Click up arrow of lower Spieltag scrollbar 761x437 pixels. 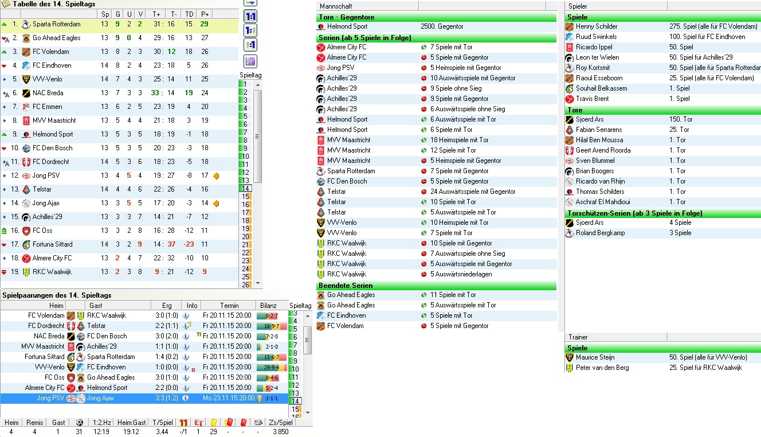click(x=307, y=315)
